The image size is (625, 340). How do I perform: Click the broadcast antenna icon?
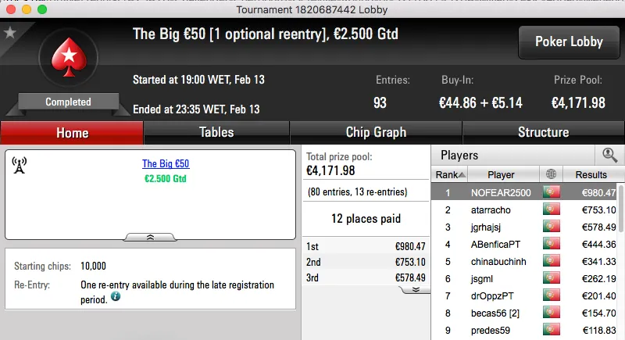[20, 165]
